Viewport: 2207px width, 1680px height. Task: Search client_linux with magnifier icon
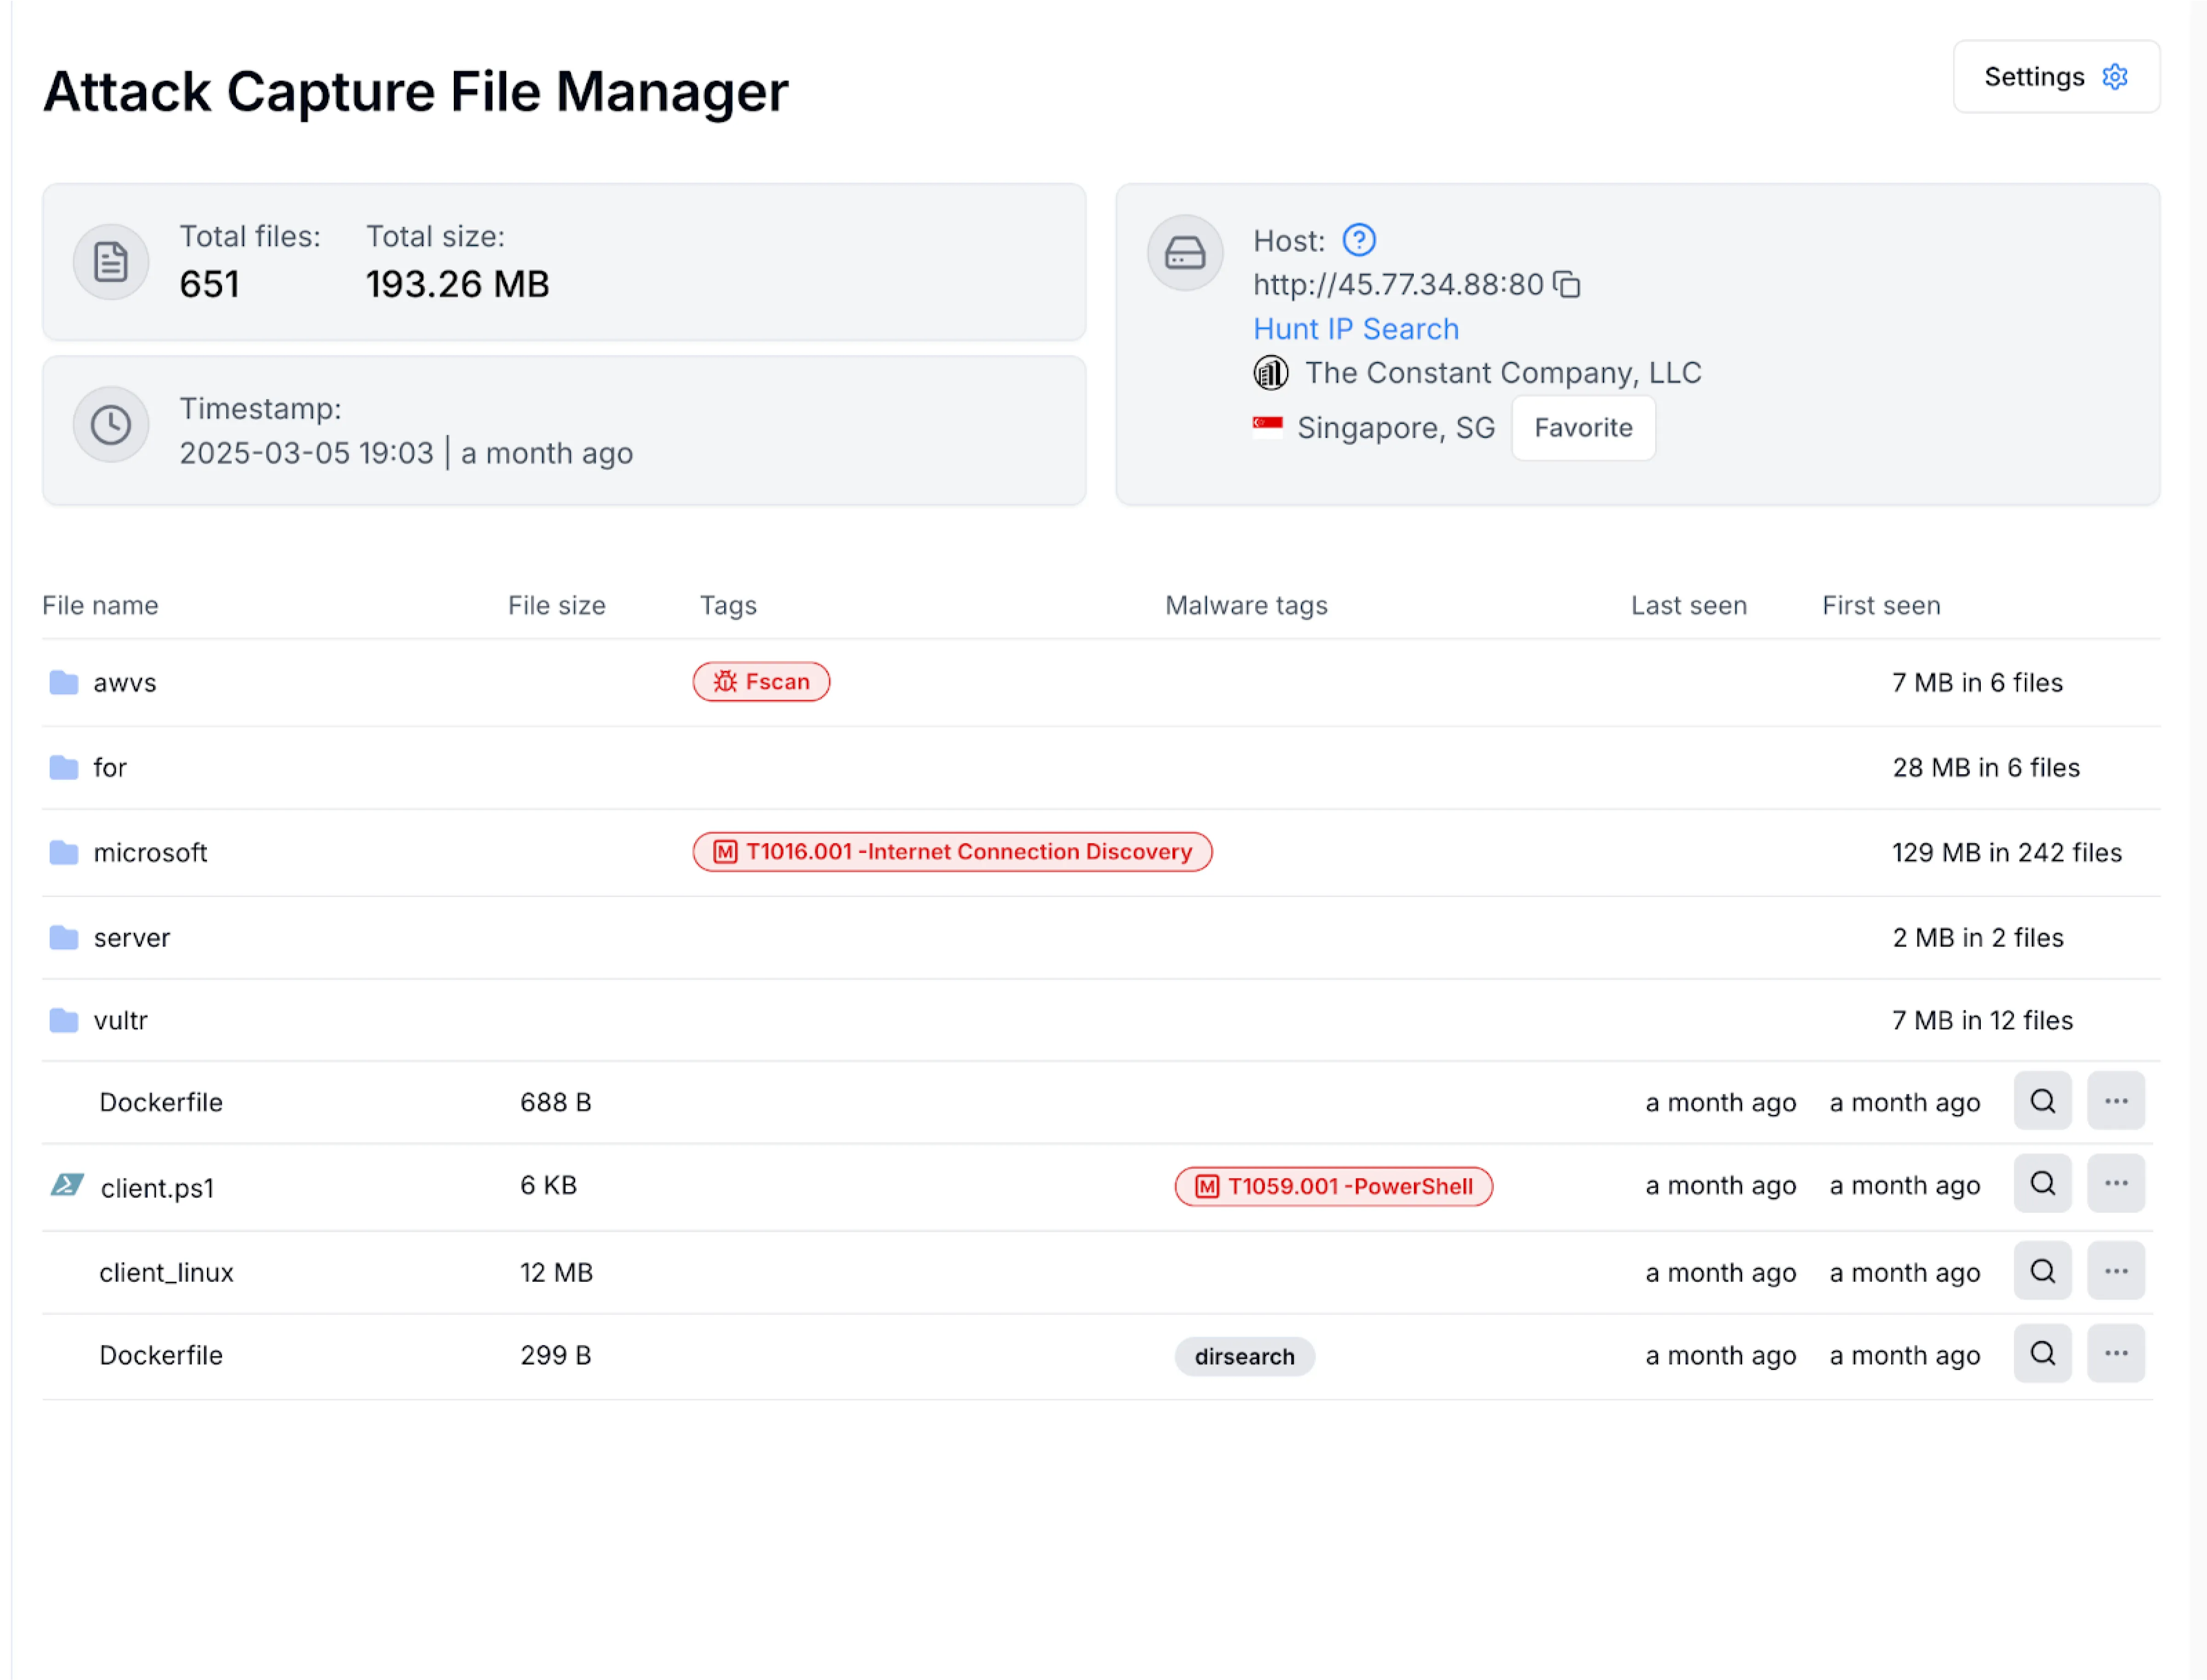(2043, 1271)
